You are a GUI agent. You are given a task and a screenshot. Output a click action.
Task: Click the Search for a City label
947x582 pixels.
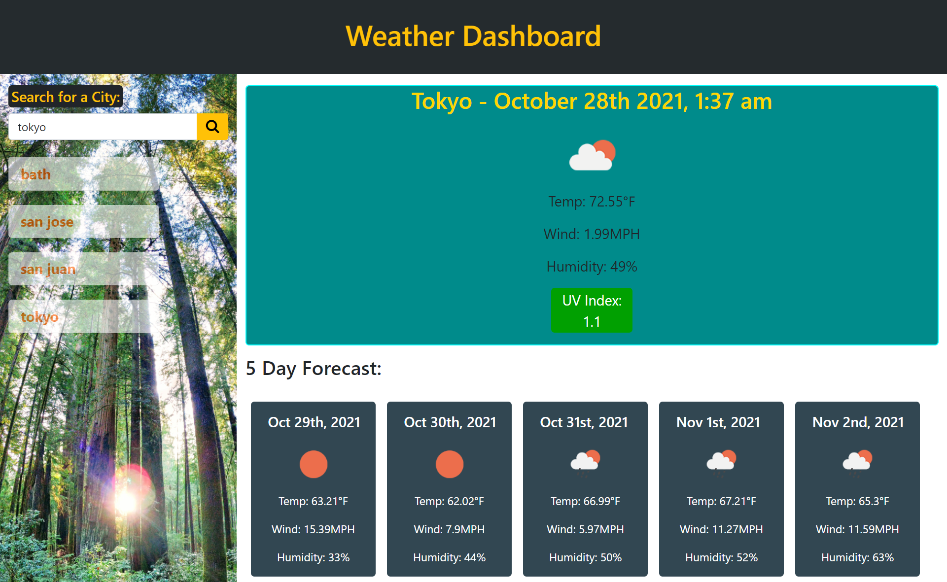[x=66, y=97]
